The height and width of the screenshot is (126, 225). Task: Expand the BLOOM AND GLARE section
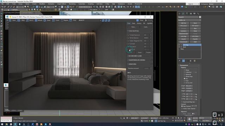tap(127, 56)
